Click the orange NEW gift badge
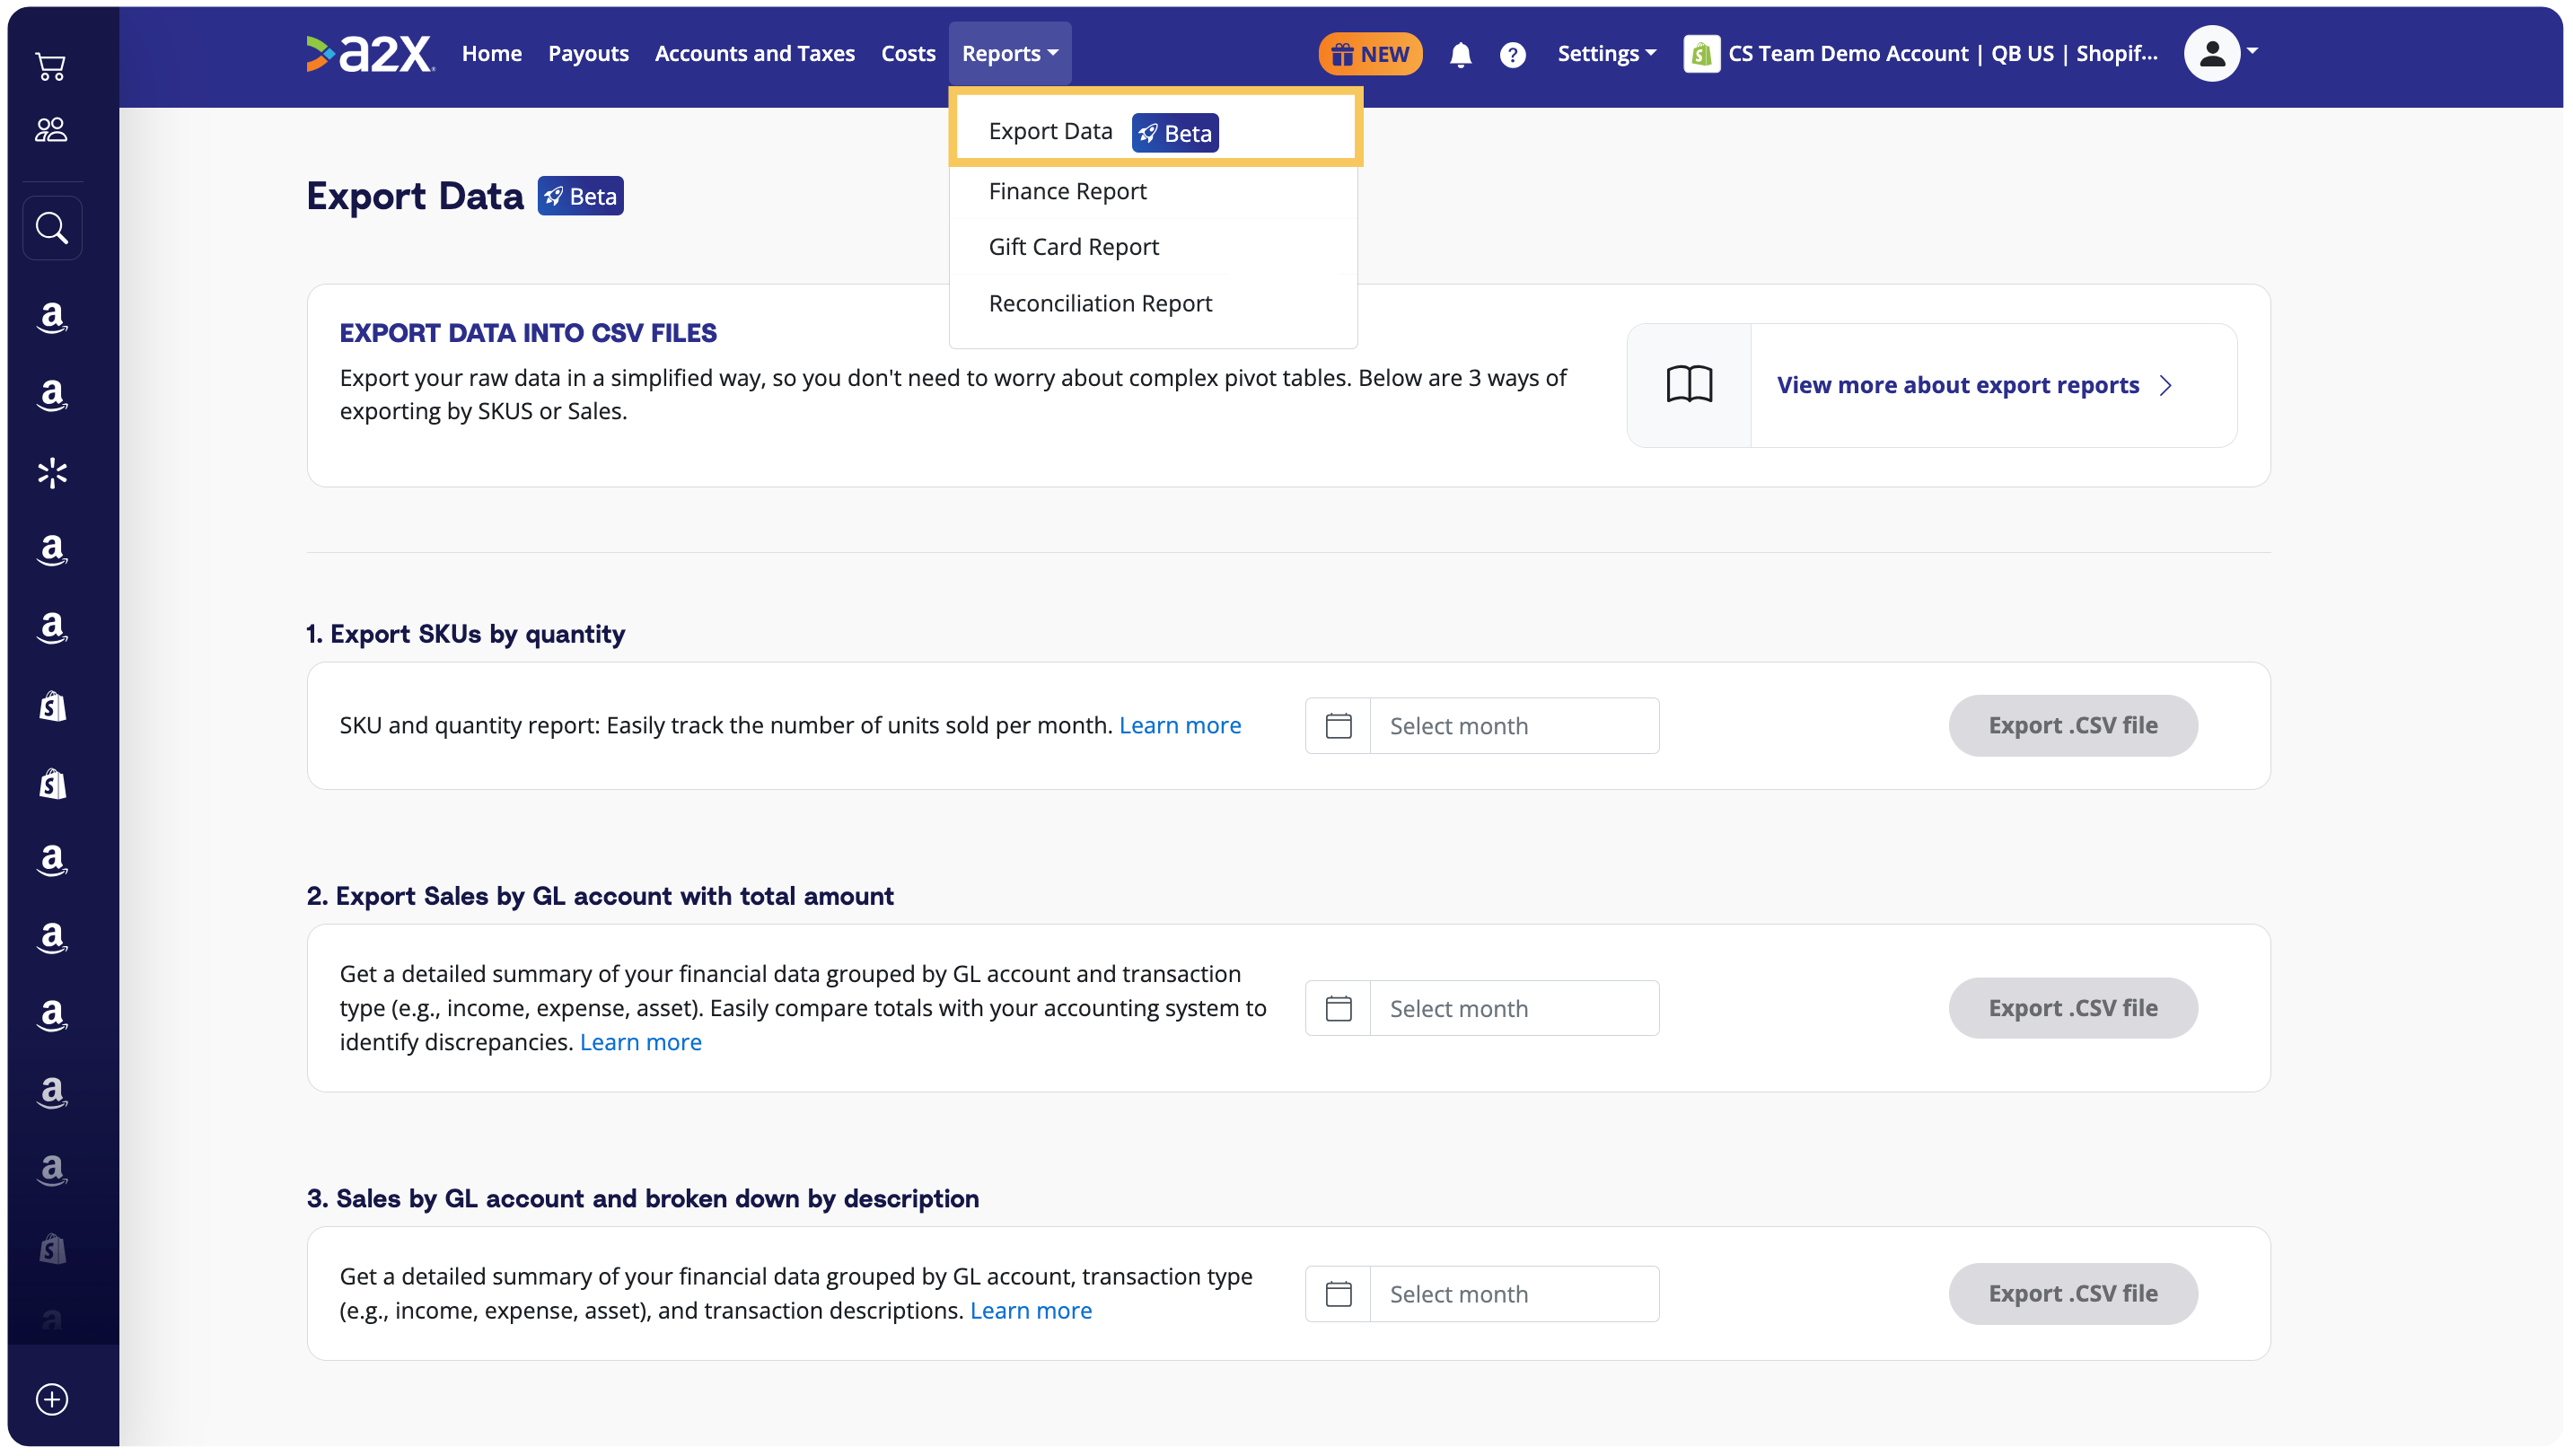Viewport: 2573px width, 1456px height. 1369,54
